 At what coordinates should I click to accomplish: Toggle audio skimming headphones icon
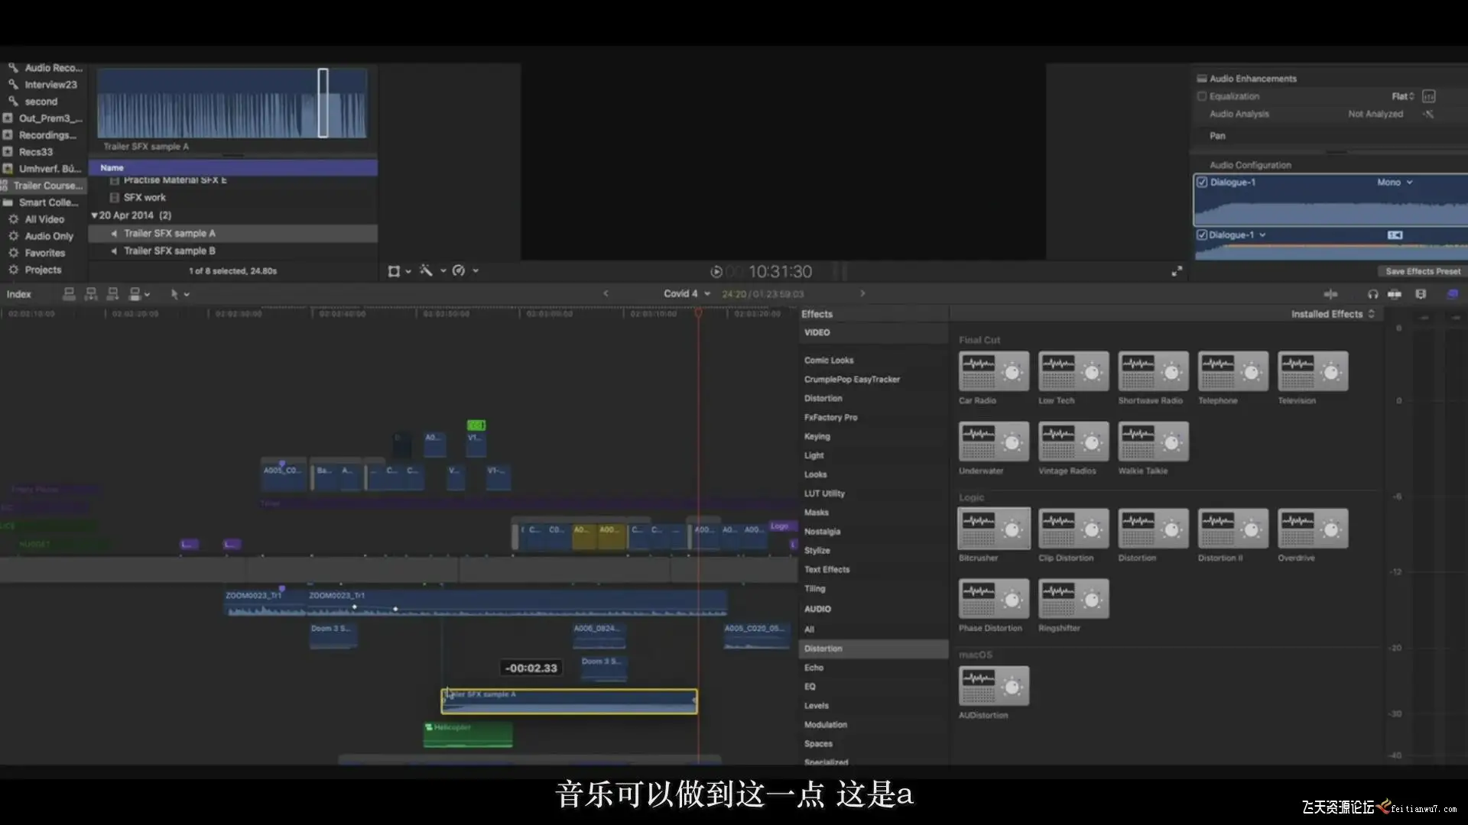1372,294
